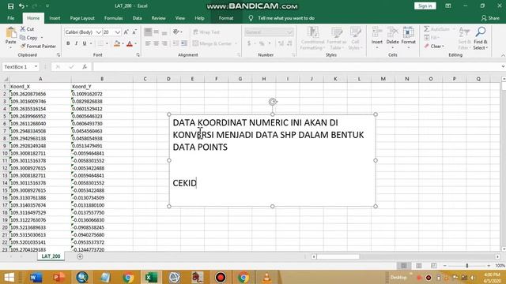Click the Insert Function fx icon

point(85,66)
